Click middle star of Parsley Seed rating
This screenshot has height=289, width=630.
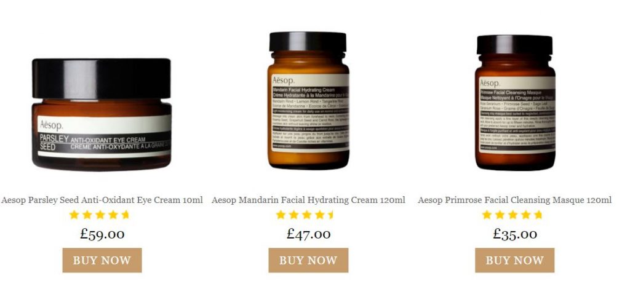pos(100,215)
